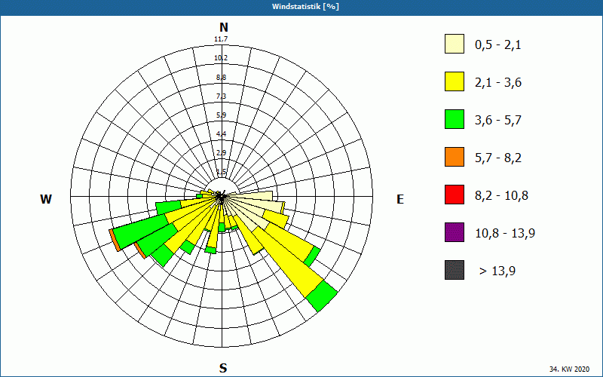Click the > 13,9 legend text

[497, 271]
